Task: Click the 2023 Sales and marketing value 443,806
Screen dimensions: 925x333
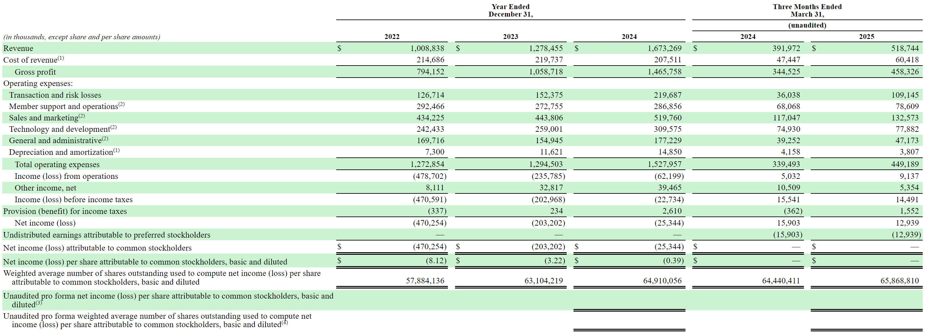Action: [x=549, y=118]
